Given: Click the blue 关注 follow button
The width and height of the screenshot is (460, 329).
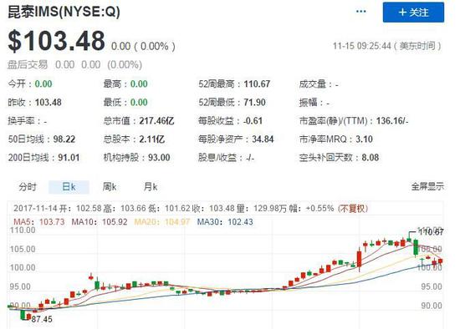Looking at the screenshot, I should (x=413, y=13).
